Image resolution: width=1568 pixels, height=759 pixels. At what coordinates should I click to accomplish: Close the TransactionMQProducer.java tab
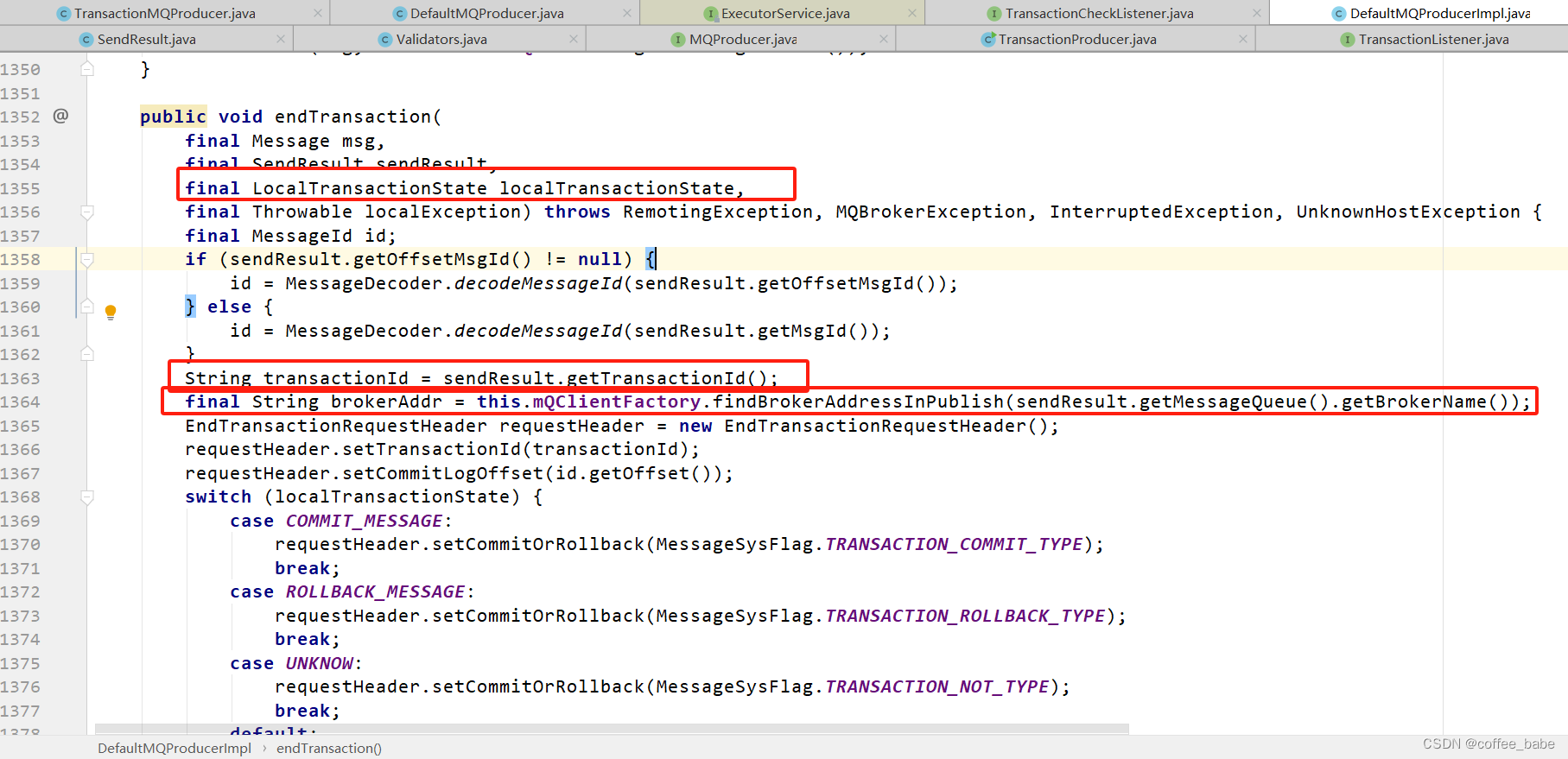point(318,13)
